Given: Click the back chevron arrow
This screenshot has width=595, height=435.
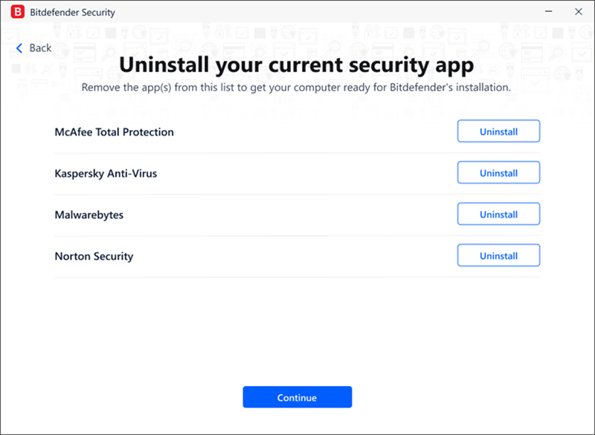Looking at the screenshot, I should [19, 48].
